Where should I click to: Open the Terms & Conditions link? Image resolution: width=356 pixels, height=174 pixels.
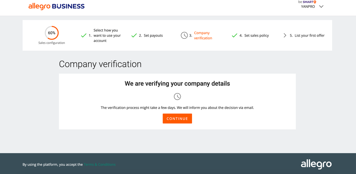(x=99, y=165)
